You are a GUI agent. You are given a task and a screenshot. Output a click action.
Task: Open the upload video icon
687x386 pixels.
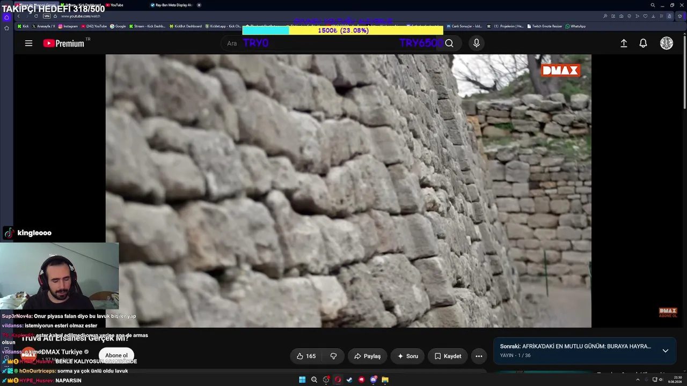pos(624,43)
